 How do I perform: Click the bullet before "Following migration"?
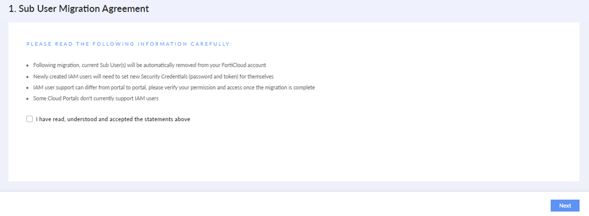pos(28,66)
